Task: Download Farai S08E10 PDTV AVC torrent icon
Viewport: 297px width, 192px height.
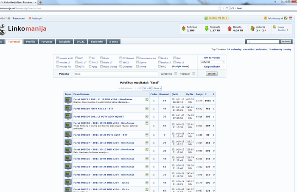Action: tap(147, 109)
